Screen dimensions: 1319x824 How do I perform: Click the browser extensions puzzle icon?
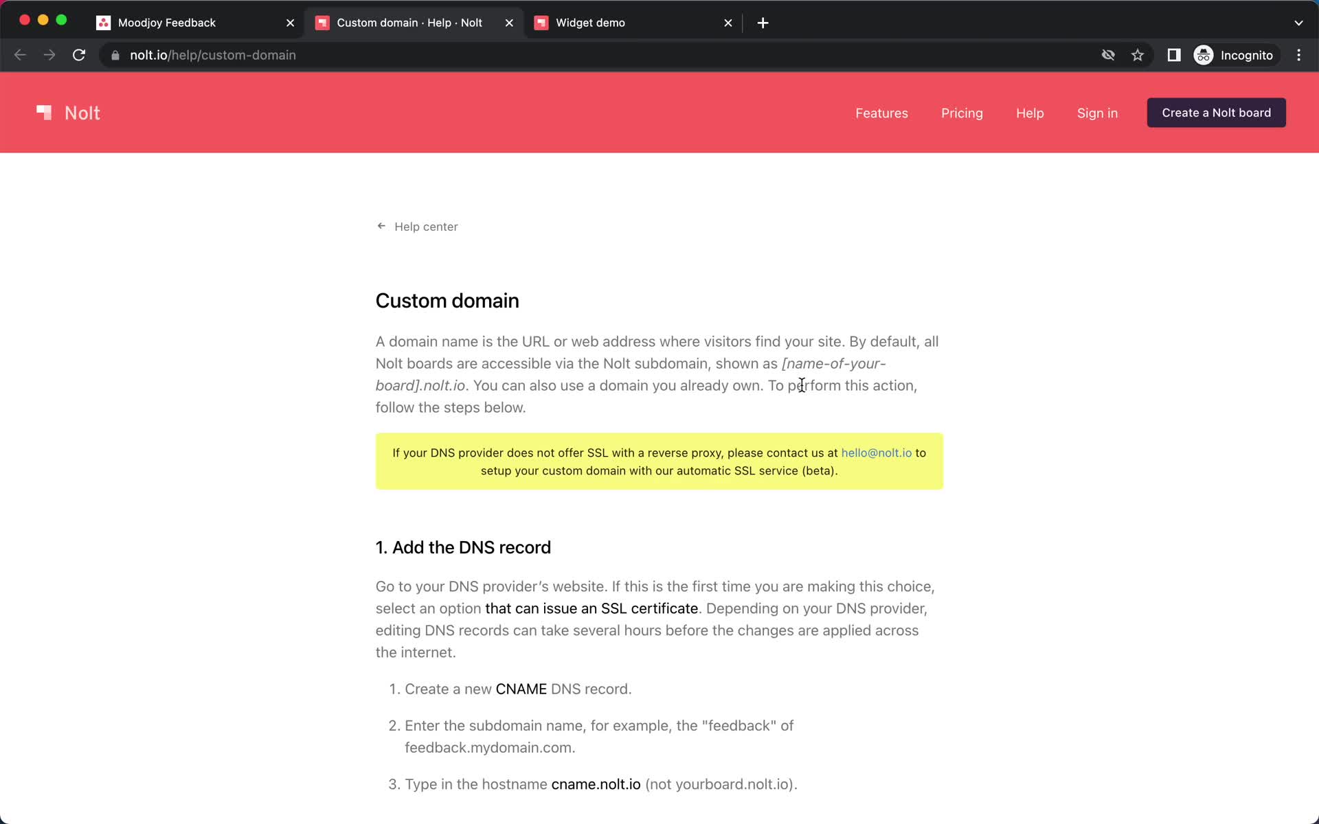1174,55
